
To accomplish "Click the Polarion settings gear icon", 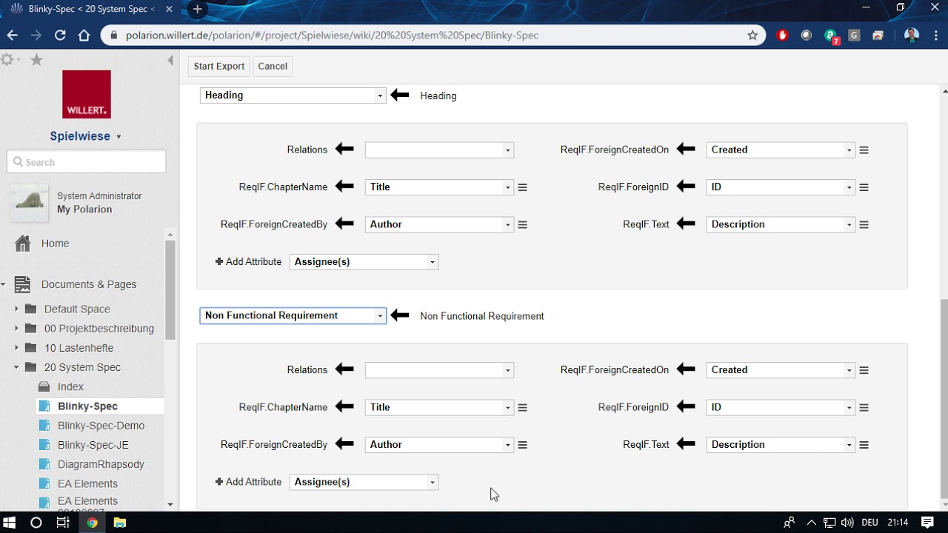I will pyautogui.click(x=8, y=60).
